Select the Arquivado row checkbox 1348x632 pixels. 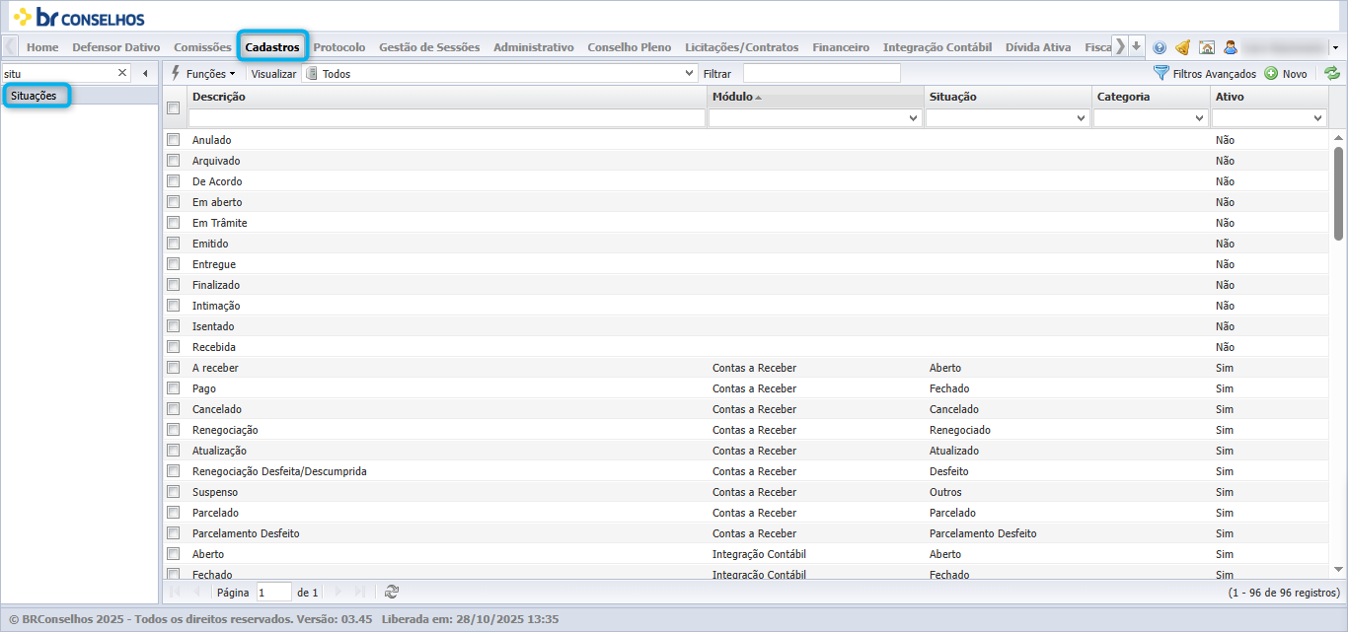[174, 161]
